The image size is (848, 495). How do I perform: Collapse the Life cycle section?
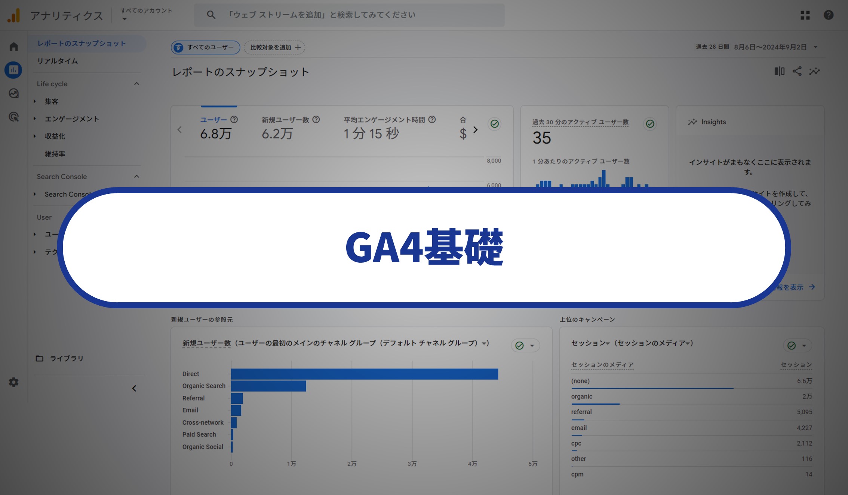(136, 84)
